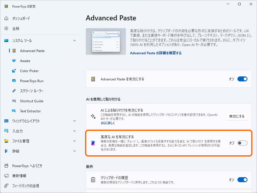Click the Text Extractor icon

15,111
